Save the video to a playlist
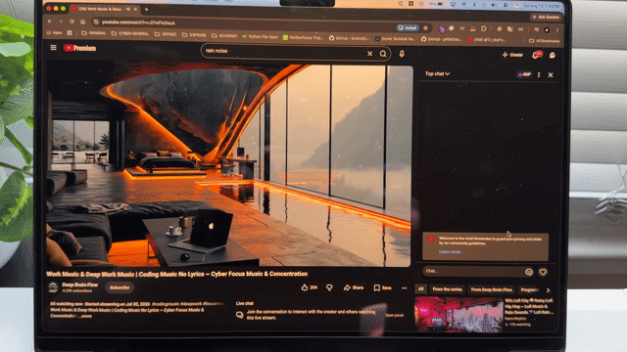Viewport: 627px width, 352px height. coord(382,288)
